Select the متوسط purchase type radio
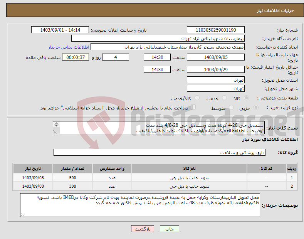 [231, 107]
